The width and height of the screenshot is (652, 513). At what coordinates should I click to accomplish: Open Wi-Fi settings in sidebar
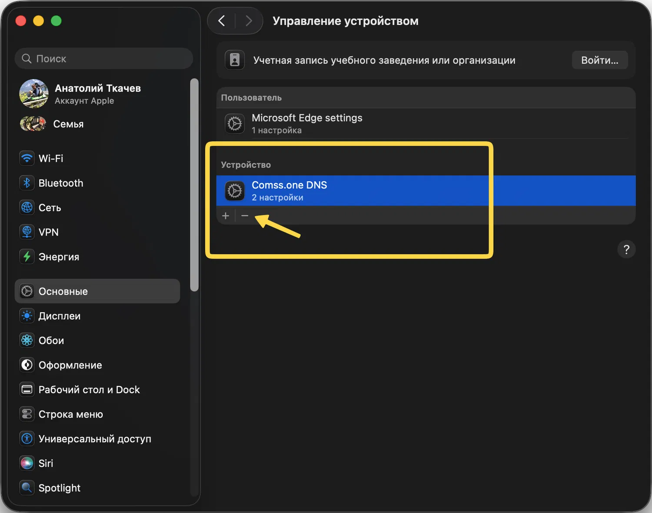[x=50, y=158]
